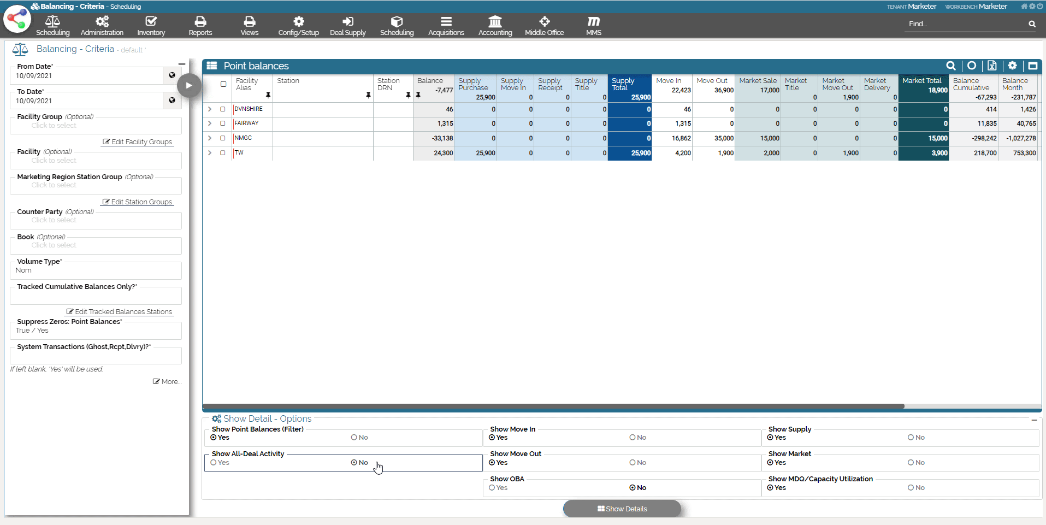Expand the TW facility row
This screenshot has height=525, width=1046.
[x=210, y=153]
